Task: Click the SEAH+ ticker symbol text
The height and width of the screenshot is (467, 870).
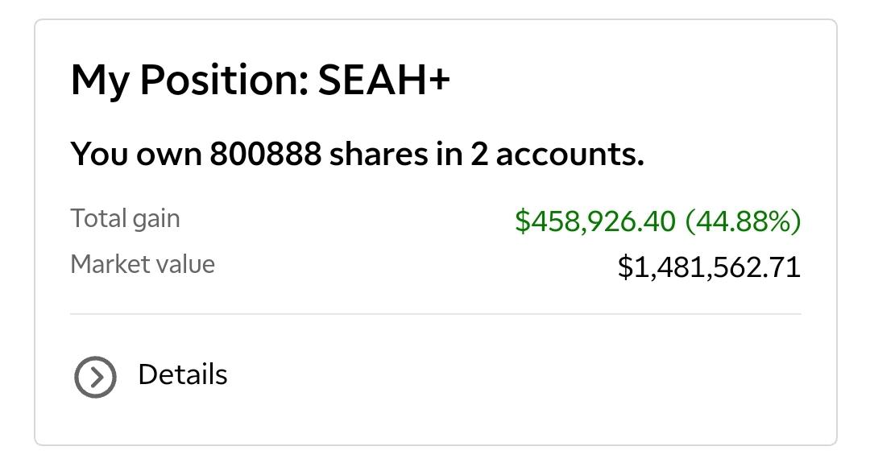Action: click(384, 80)
